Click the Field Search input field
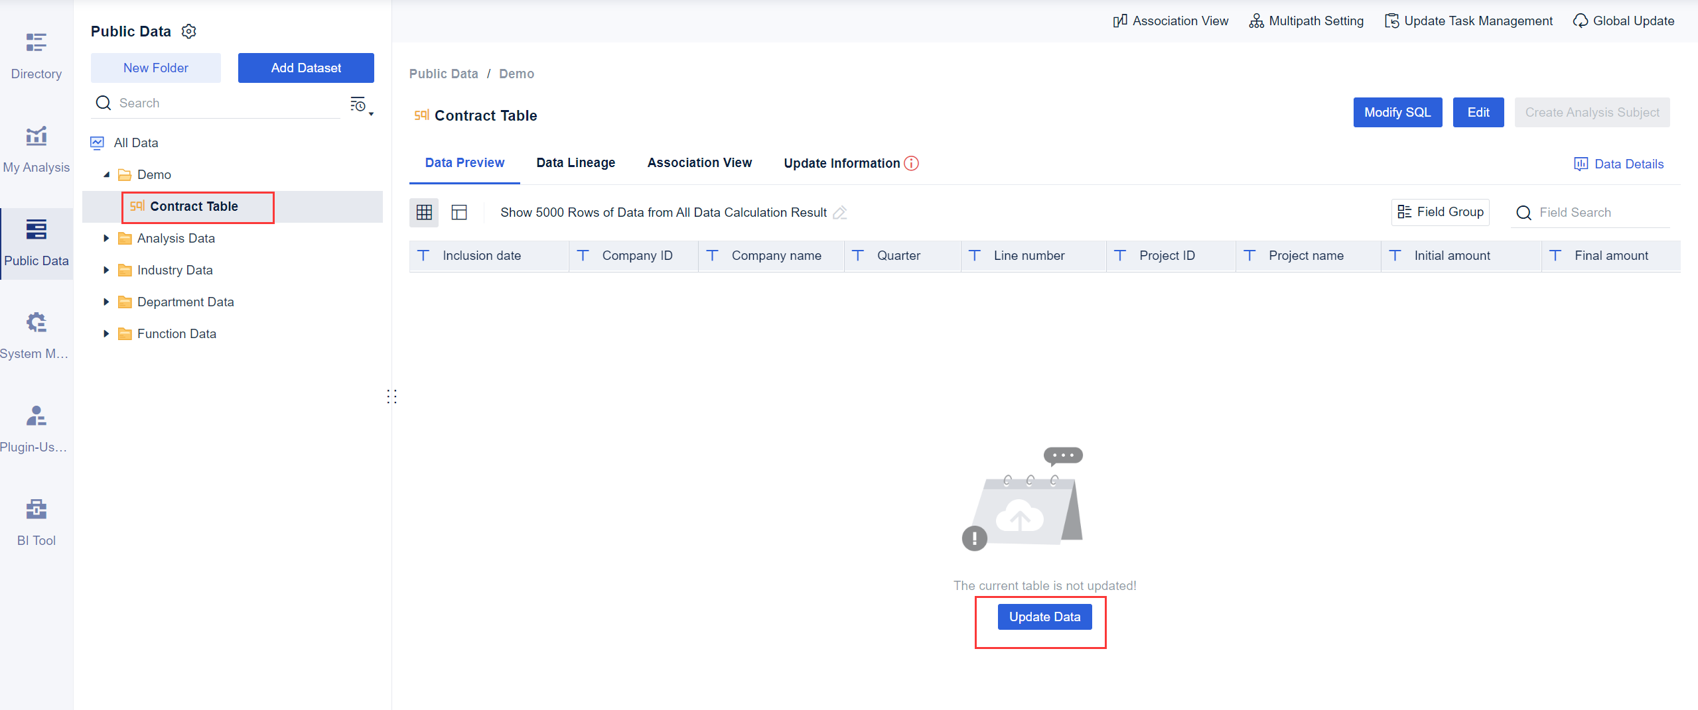The height and width of the screenshot is (710, 1698). pyautogui.click(x=1592, y=212)
